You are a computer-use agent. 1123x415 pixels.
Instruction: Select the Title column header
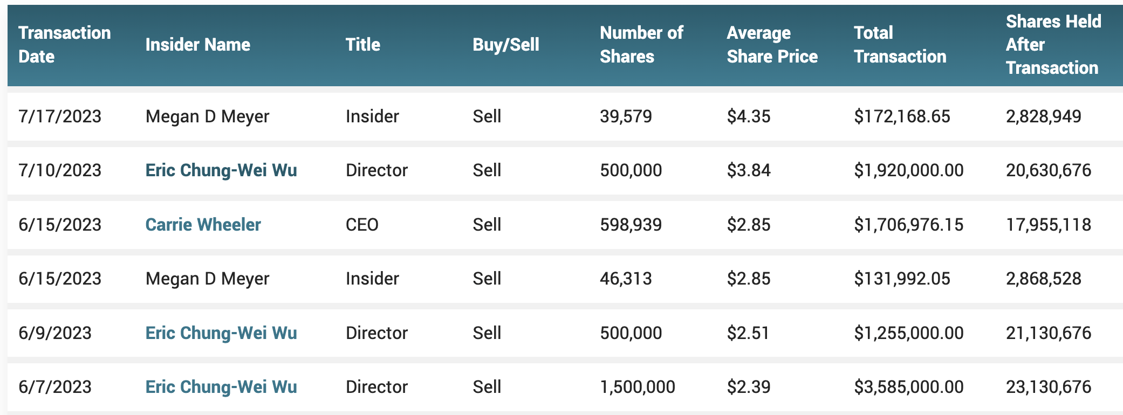tap(362, 45)
